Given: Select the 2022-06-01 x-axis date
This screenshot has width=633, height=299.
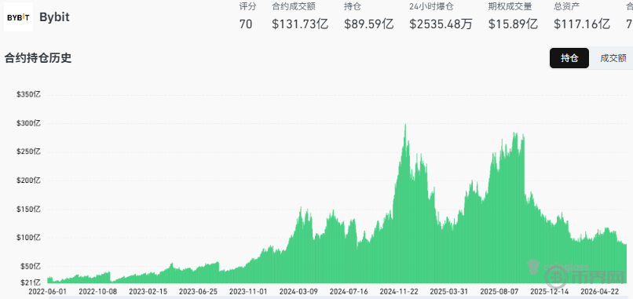Looking at the screenshot, I should point(47,291).
